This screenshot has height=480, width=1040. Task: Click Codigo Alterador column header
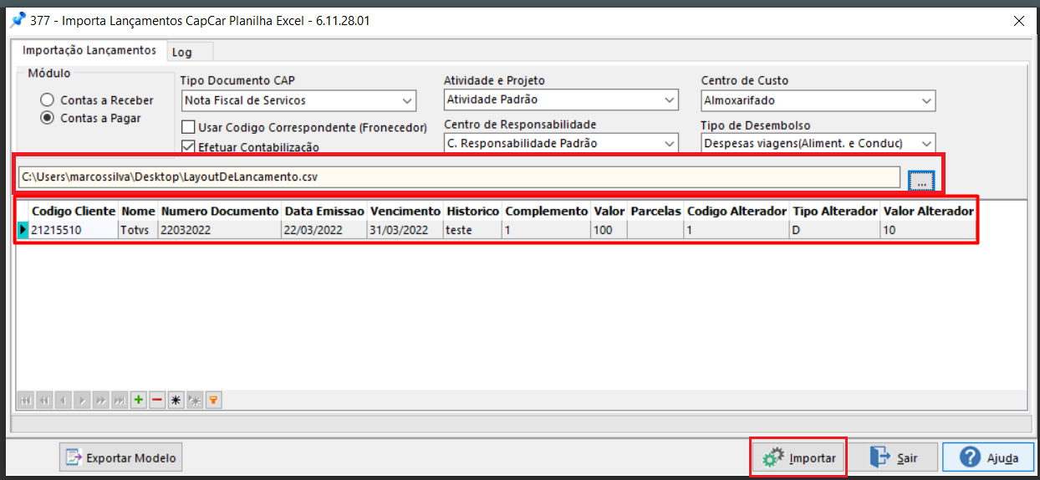point(737,212)
